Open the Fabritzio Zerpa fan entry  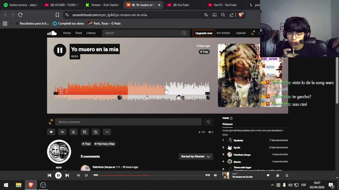(242, 155)
